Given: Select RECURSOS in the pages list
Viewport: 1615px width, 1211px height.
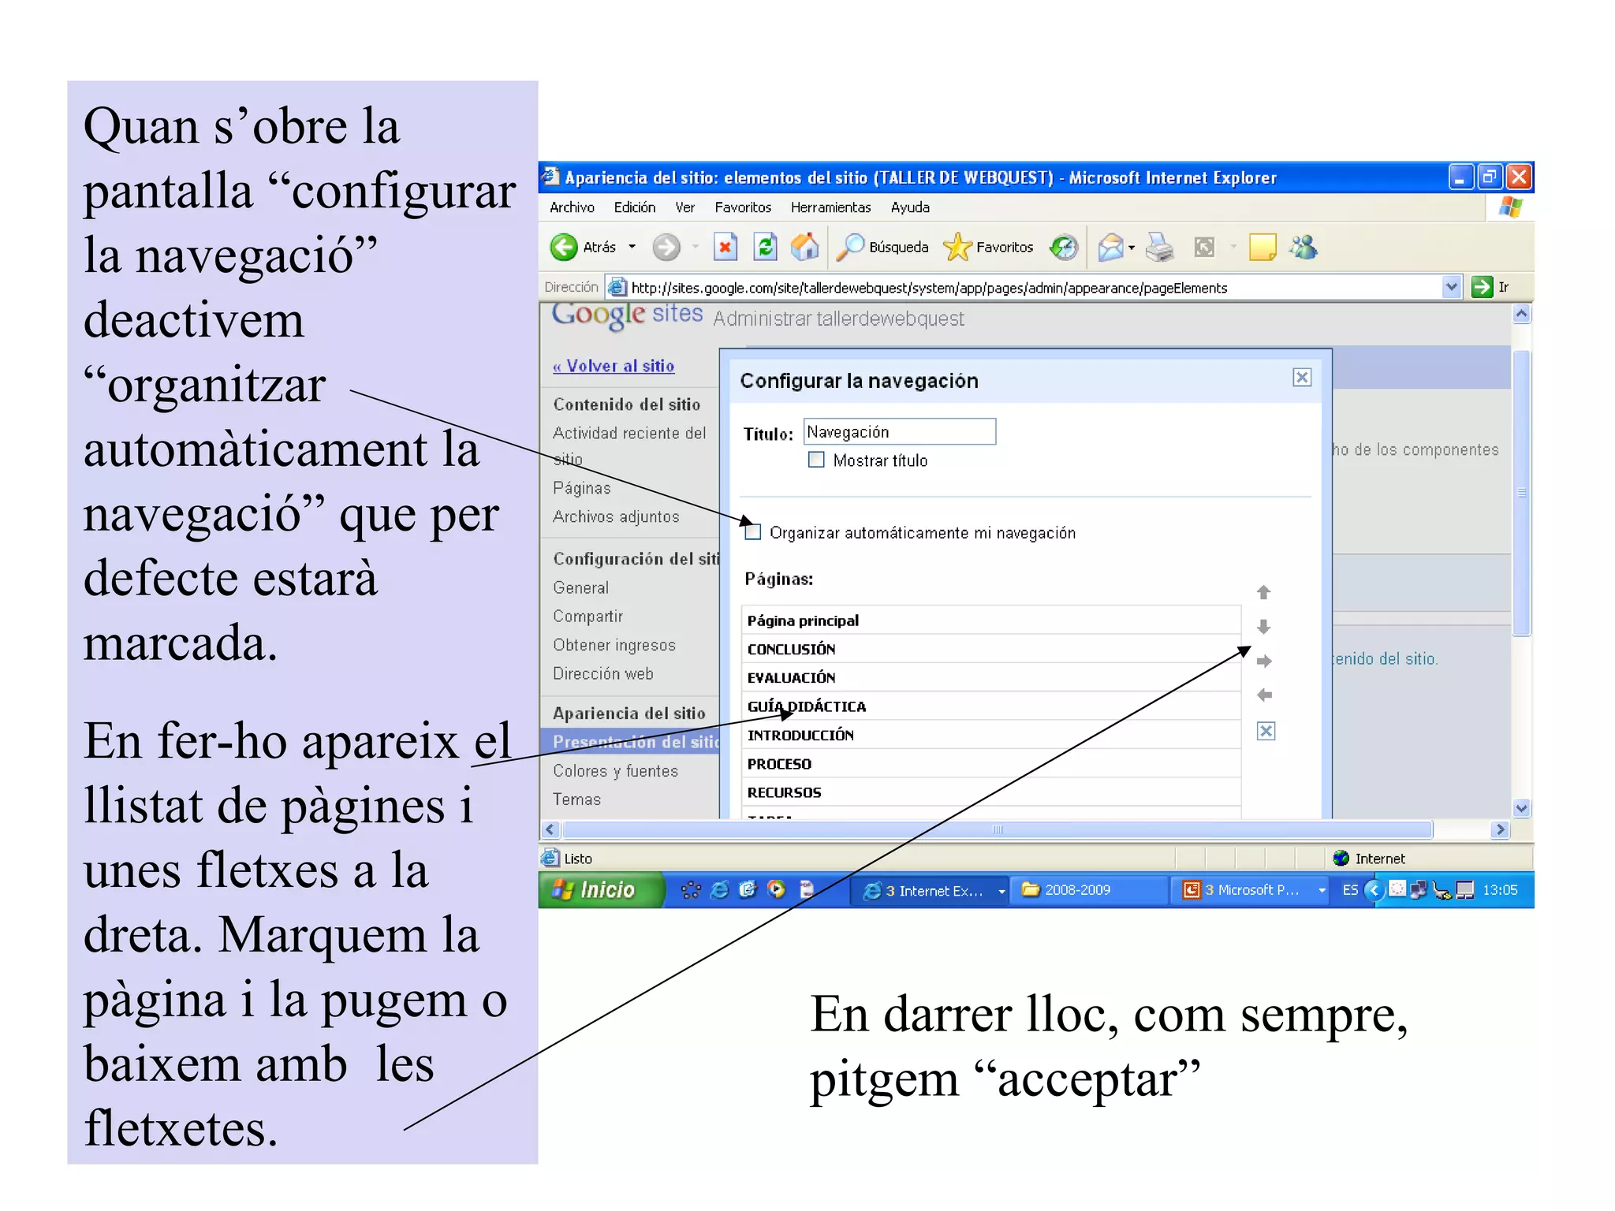Looking at the screenshot, I should point(991,792).
